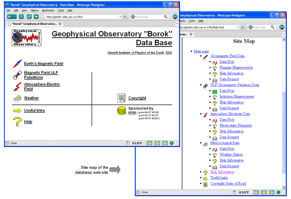Open address bar dropdown in Site Map window
Viewport: 291px width, 199px height.
[238, 27]
